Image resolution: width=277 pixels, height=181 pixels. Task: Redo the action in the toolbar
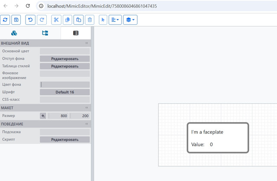point(42,19)
